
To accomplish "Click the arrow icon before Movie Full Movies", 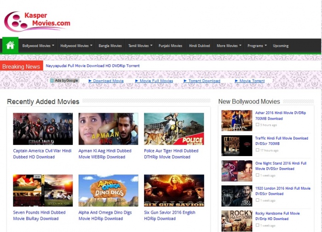I will point(137,81).
